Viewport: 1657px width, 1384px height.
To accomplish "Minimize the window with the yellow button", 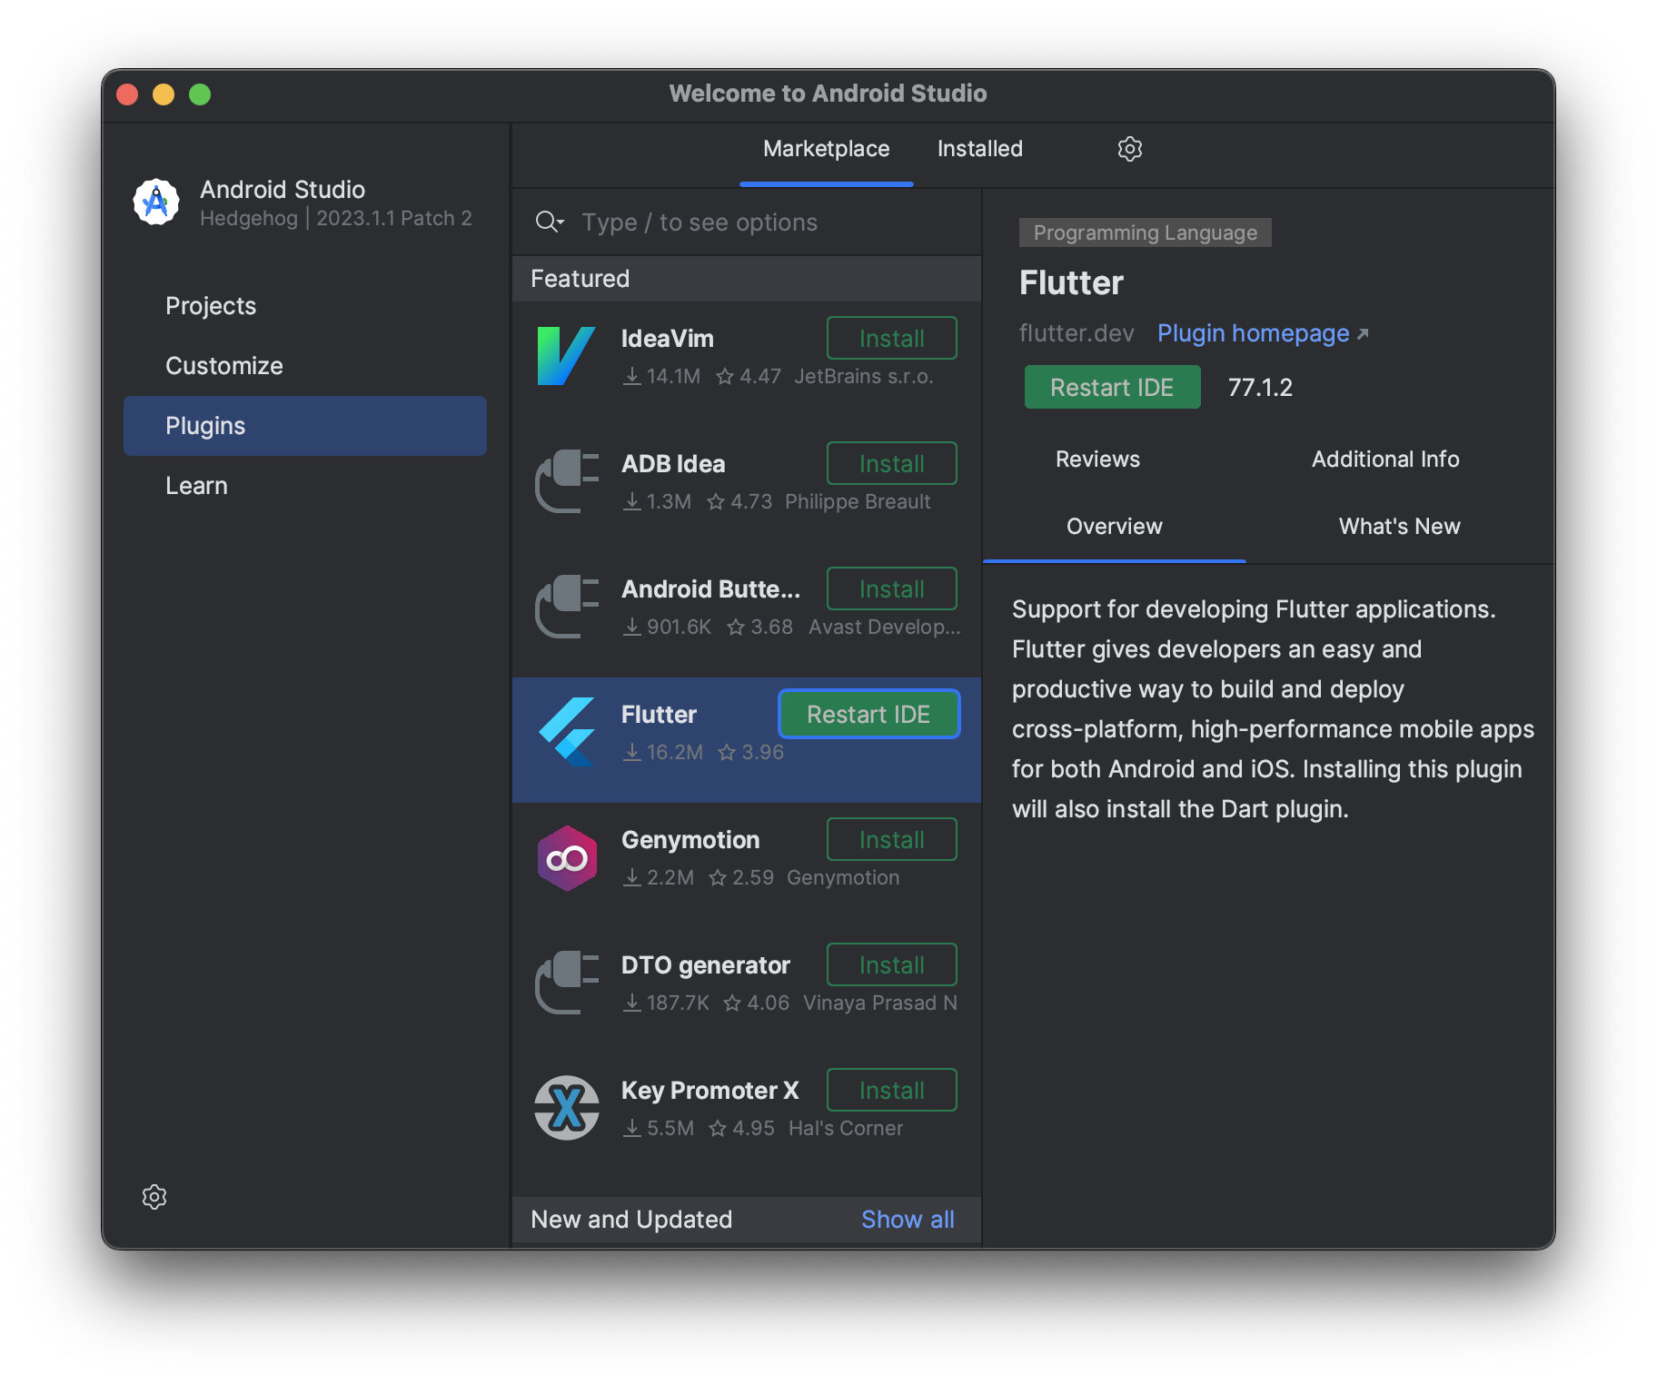I will (x=164, y=94).
